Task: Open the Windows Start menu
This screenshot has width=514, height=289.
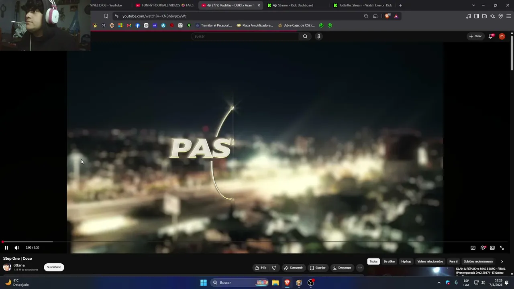Action: [x=204, y=283]
